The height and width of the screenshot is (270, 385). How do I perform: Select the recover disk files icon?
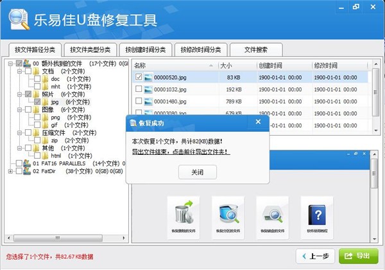pyautogui.click(x=273, y=213)
